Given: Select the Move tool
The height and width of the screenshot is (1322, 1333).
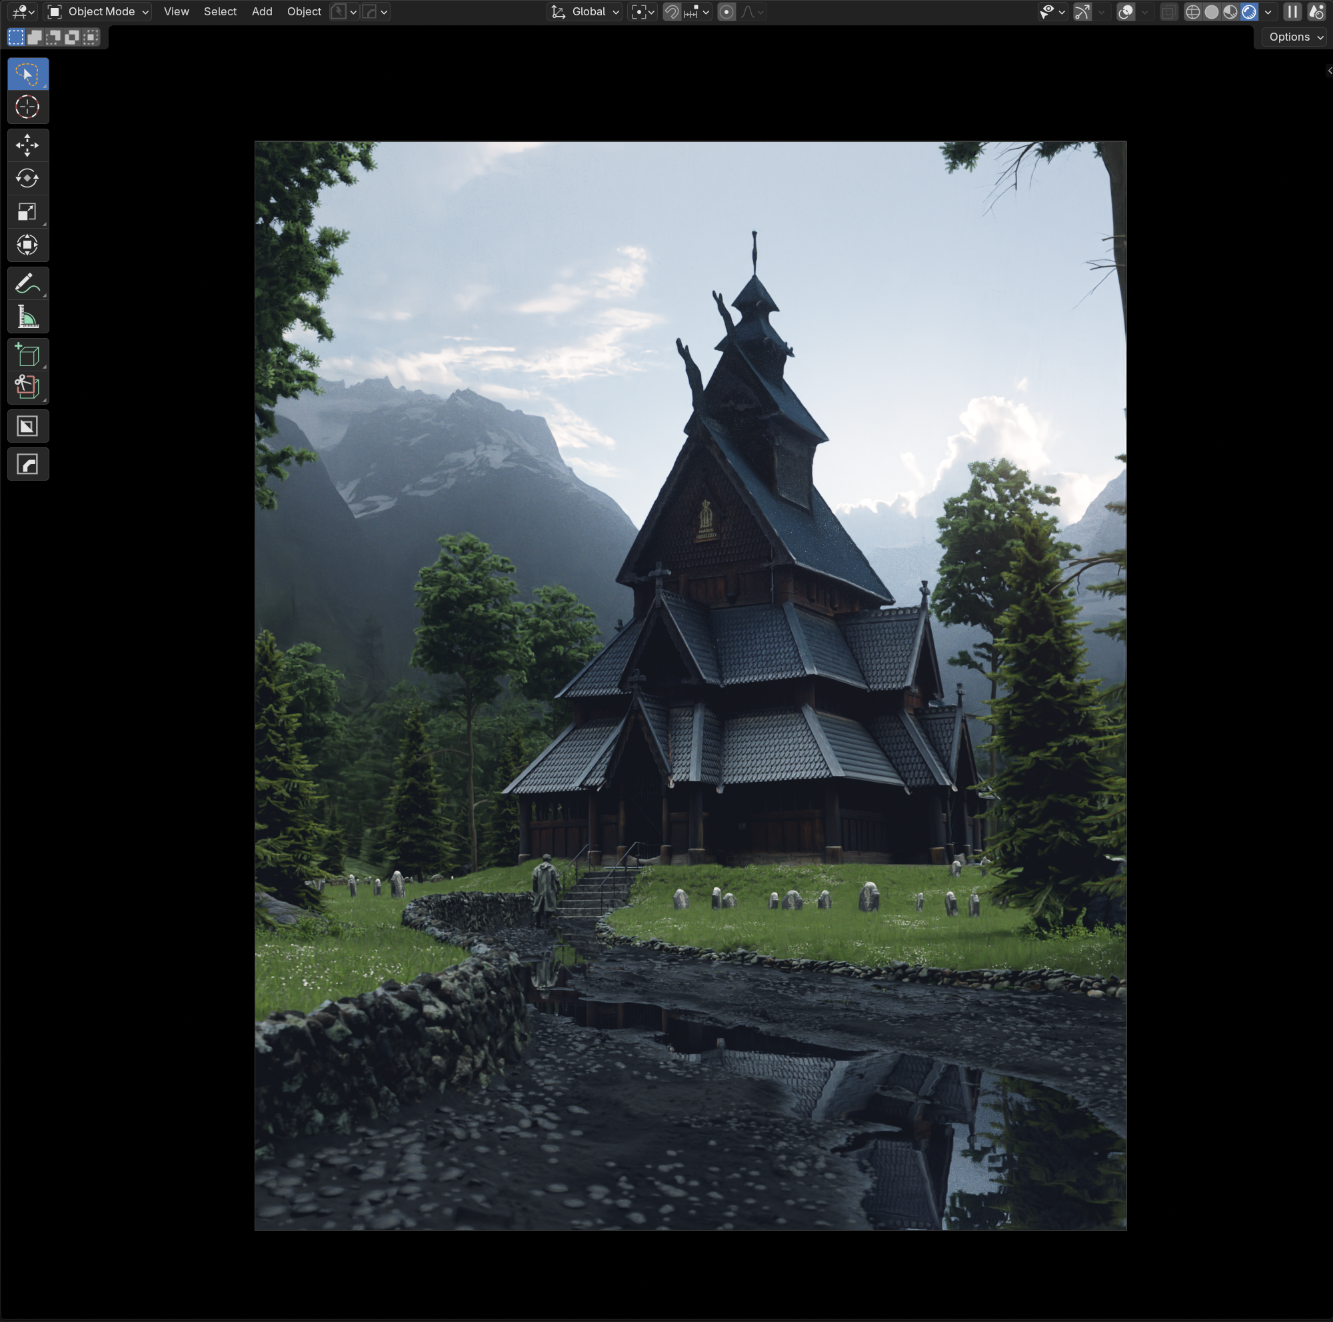Looking at the screenshot, I should click(x=27, y=145).
